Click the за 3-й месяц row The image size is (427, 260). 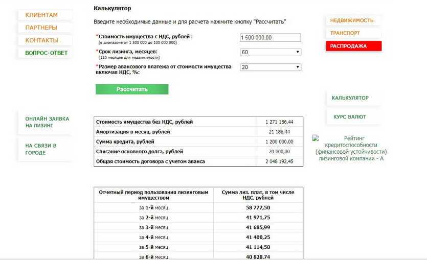pos(198,227)
